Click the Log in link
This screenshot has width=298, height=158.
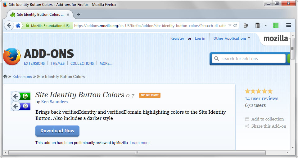tap(200, 38)
